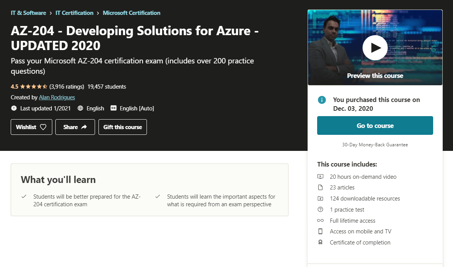Click the mobile device icon
This screenshot has width=453, height=267.
(x=321, y=231)
